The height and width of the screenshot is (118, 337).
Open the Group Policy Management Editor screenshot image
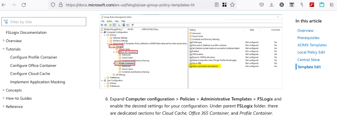(x=191, y=51)
